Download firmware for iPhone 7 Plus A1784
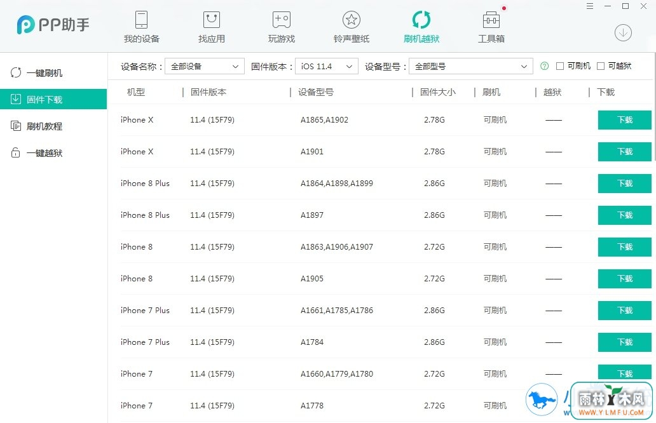Image resolution: width=656 pixels, height=423 pixels. [625, 342]
